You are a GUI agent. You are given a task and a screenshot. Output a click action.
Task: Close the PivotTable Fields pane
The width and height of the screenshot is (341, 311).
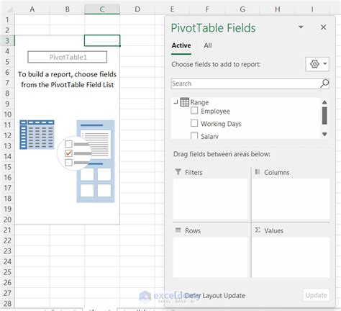(323, 27)
